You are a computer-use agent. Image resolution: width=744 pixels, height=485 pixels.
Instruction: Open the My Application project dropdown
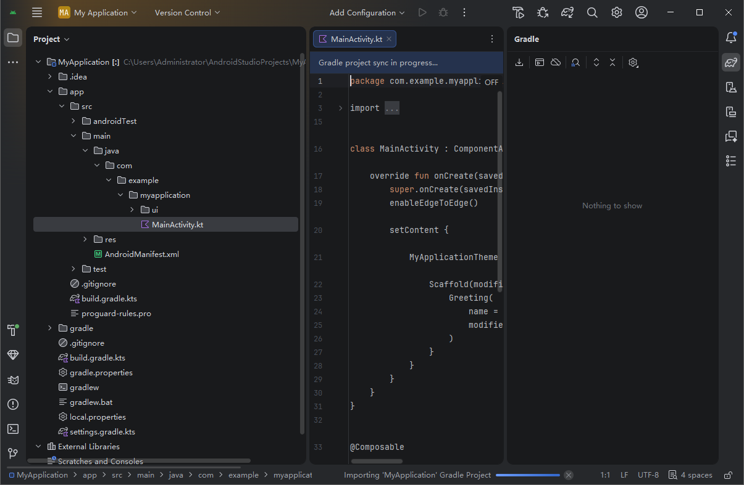coord(98,12)
